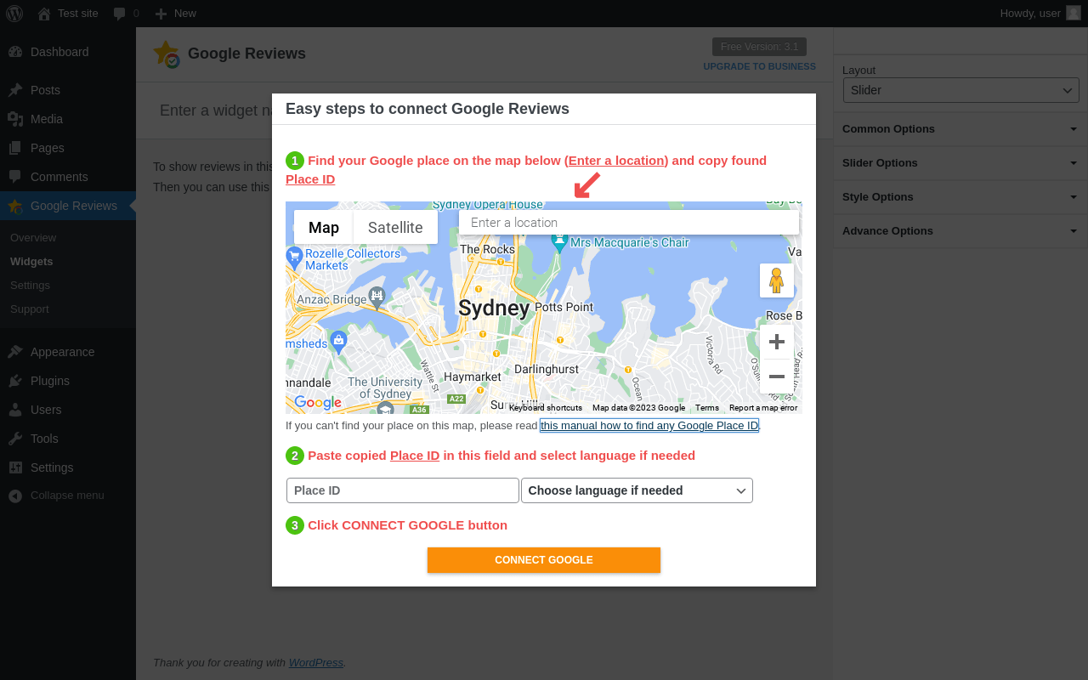Image resolution: width=1088 pixels, height=680 pixels.
Task: Click the Appearance paintbrush icon
Action: pyautogui.click(x=15, y=352)
